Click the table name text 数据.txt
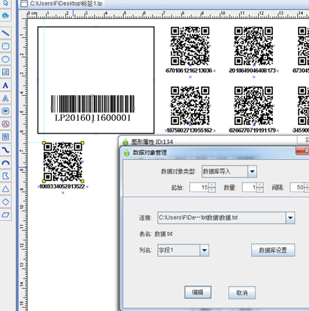Image resolution: width=309 pixels, height=311 pixels. (164, 234)
